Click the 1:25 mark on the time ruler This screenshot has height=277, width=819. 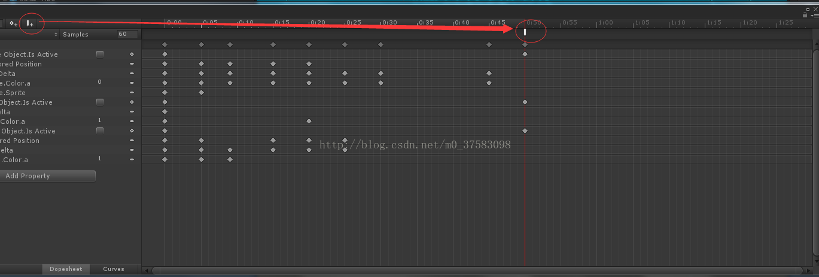point(785,23)
